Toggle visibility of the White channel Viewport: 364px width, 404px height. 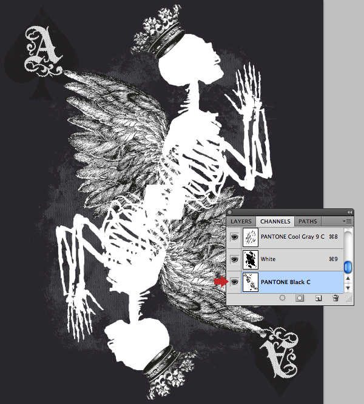(x=234, y=259)
